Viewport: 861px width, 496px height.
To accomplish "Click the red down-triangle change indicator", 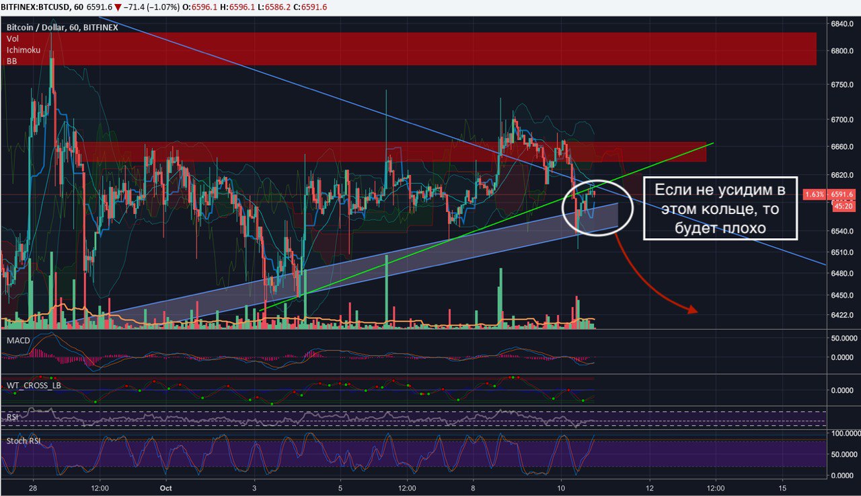I will click(118, 7).
